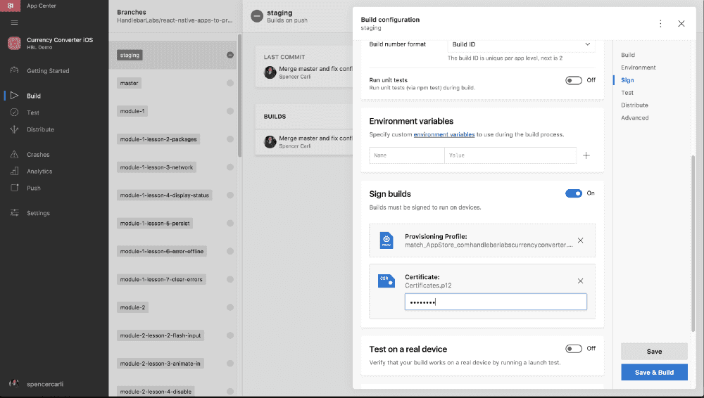Viewport: 704px width, 398px height.
Task: Click the spencercarli avatar
Action: (x=14, y=384)
